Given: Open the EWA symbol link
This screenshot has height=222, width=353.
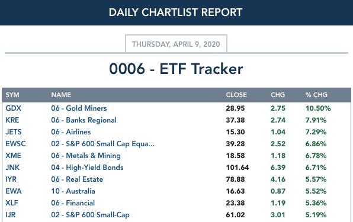Looking at the screenshot, I should [14, 191].
